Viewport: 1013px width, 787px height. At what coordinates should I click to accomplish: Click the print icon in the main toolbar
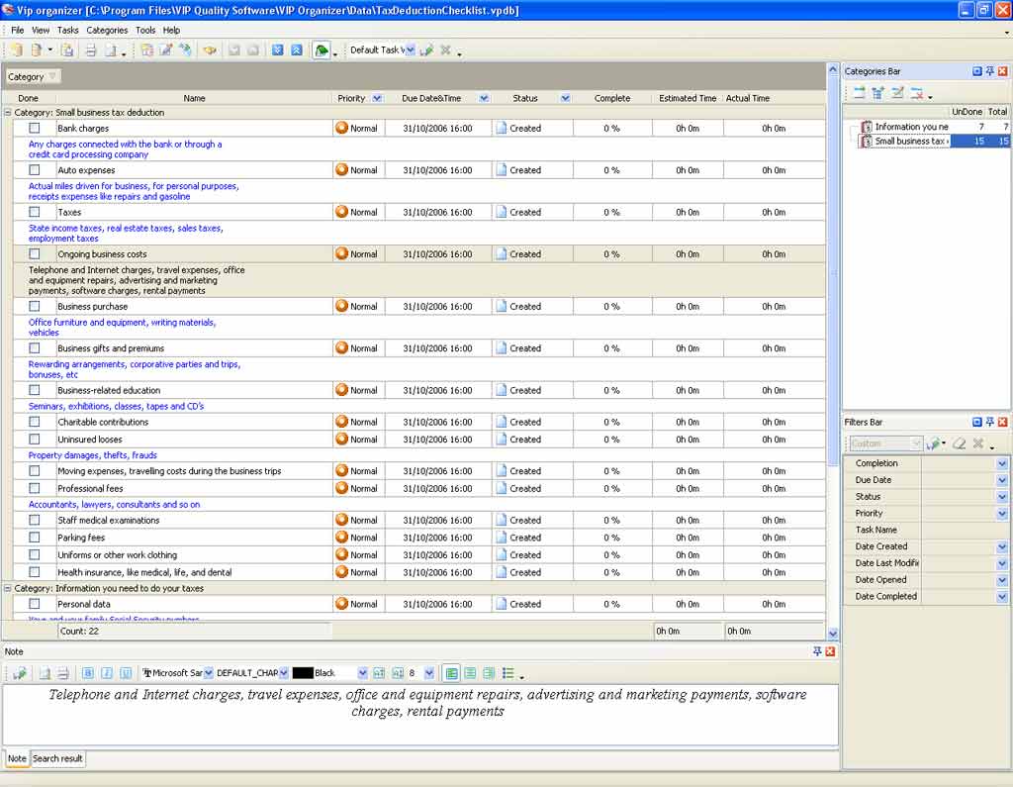90,50
